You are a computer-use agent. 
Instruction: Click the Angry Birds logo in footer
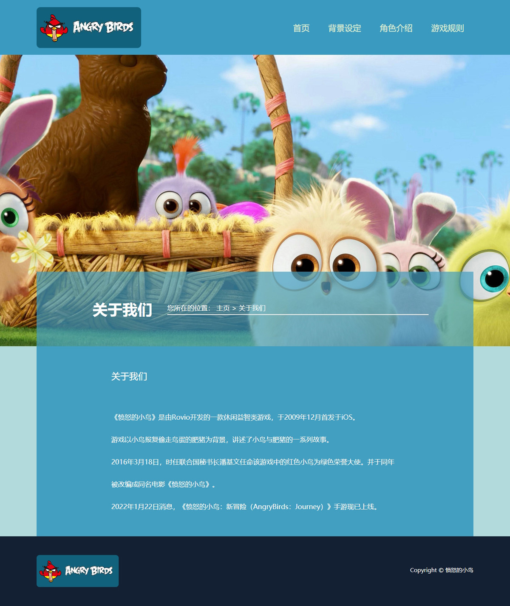pos(78,571)
